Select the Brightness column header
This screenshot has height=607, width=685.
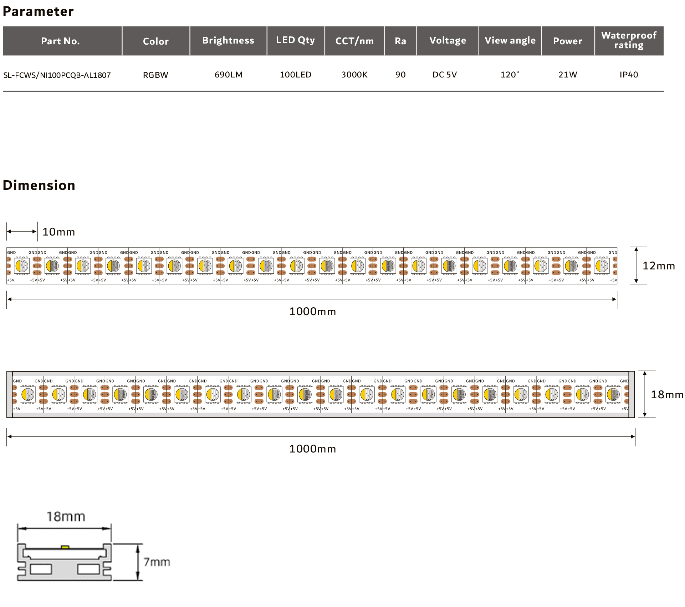point(228,40)
